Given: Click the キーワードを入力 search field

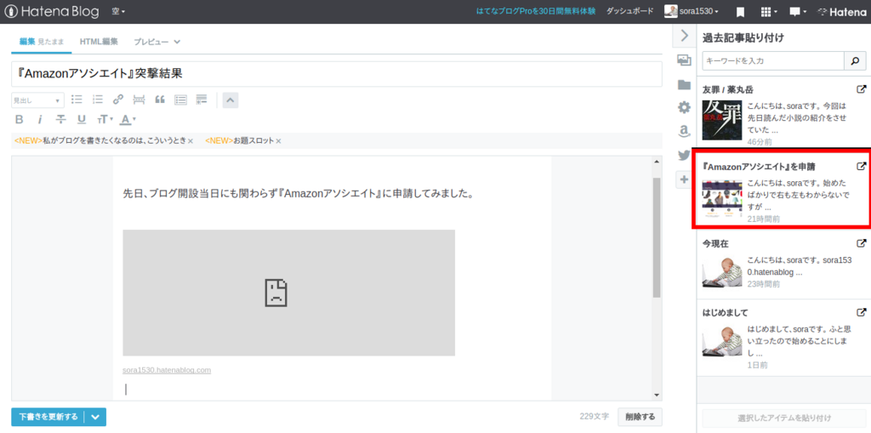Looking at the screenshot, I should tap(773, 60).
